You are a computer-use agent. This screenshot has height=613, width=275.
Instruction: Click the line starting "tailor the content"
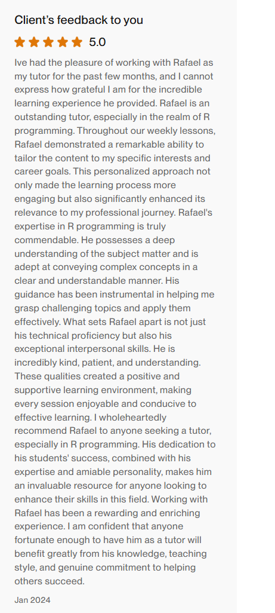(x=112, y=158)
